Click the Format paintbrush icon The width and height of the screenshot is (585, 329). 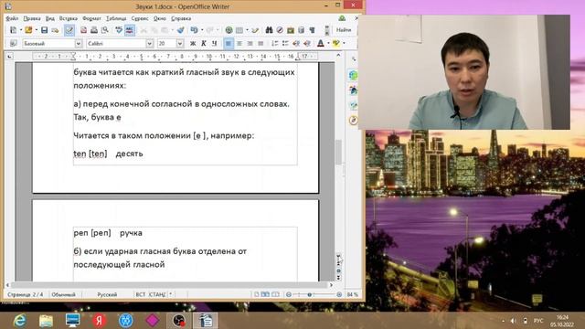(181, 30)
